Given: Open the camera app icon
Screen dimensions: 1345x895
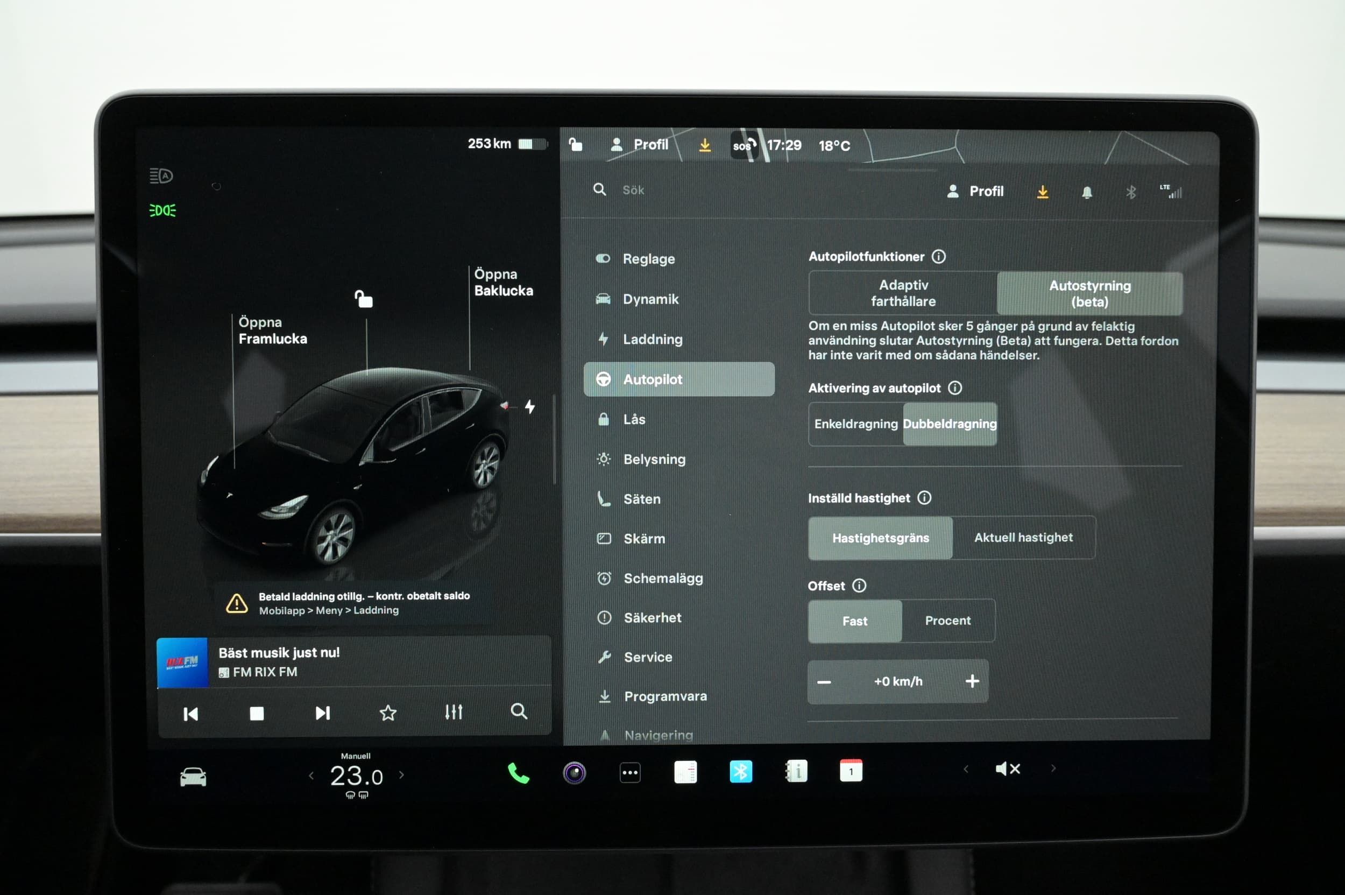Looking at the screenshot, I should [x=574, y=773].
